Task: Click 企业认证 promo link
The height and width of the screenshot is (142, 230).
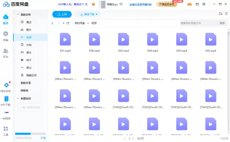Action: (140, 5)
